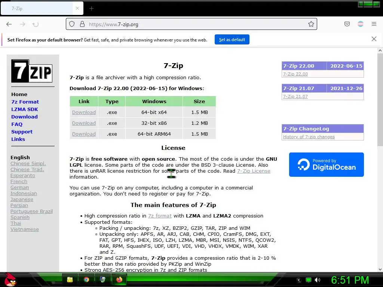Open the Support sidebar link
Image resolution: width=383 pixels, height=287 pixels.
22,132
